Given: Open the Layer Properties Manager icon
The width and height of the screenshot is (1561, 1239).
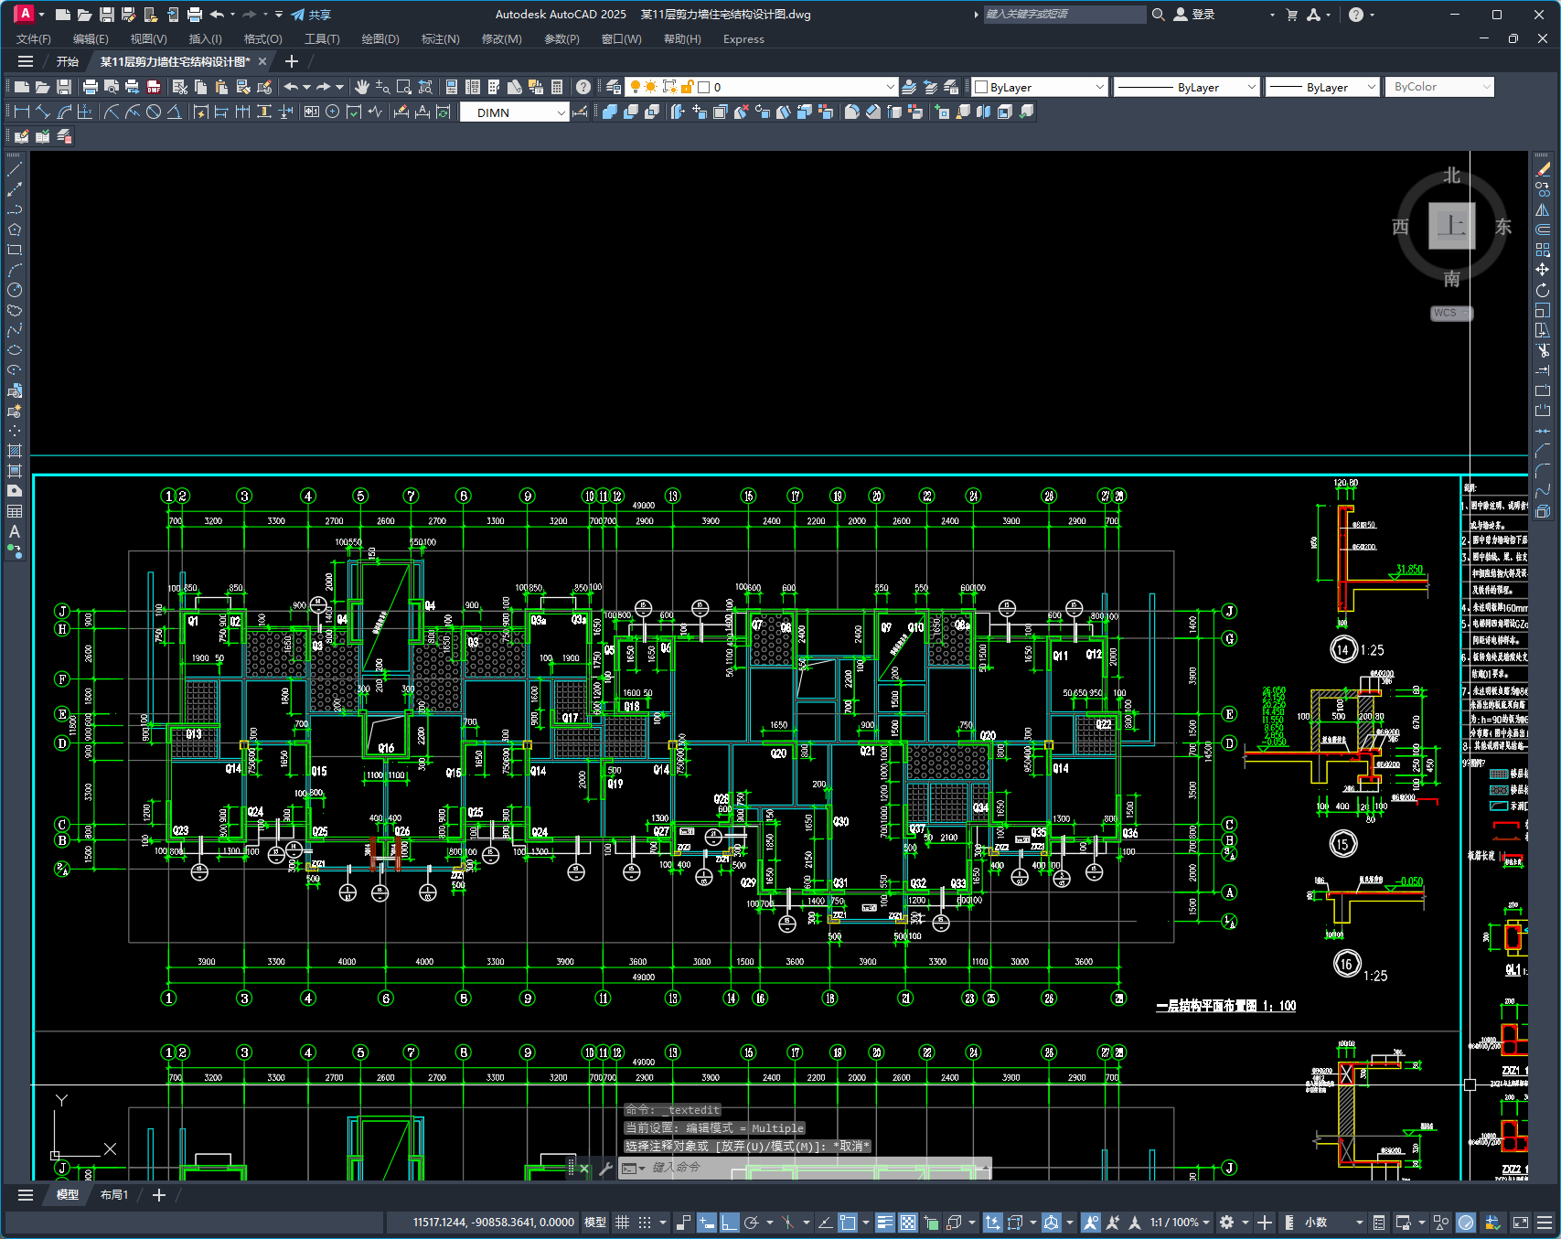Looking at the screenshot, I should point(614,87).
